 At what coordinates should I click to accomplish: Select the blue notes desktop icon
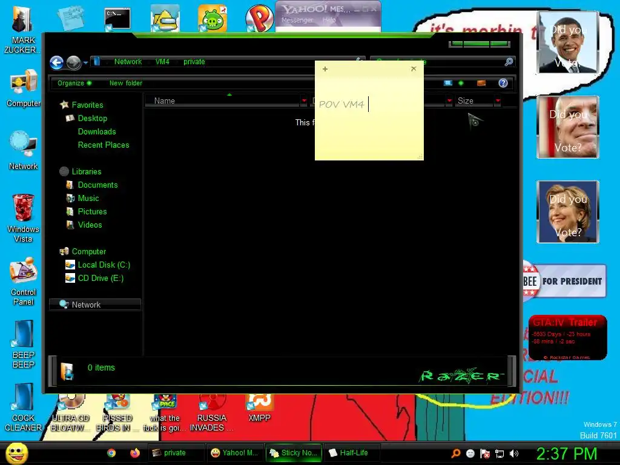[70, 18]
